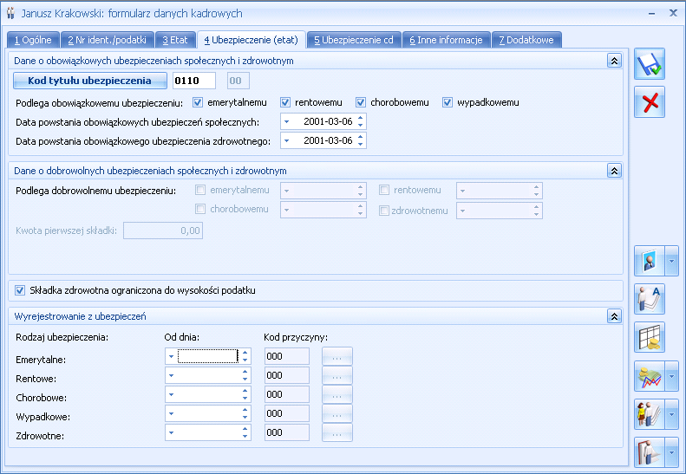Switch to 5 Ubezpieczenie cd tab
This screenshot has width=686, height=474.
354,40
